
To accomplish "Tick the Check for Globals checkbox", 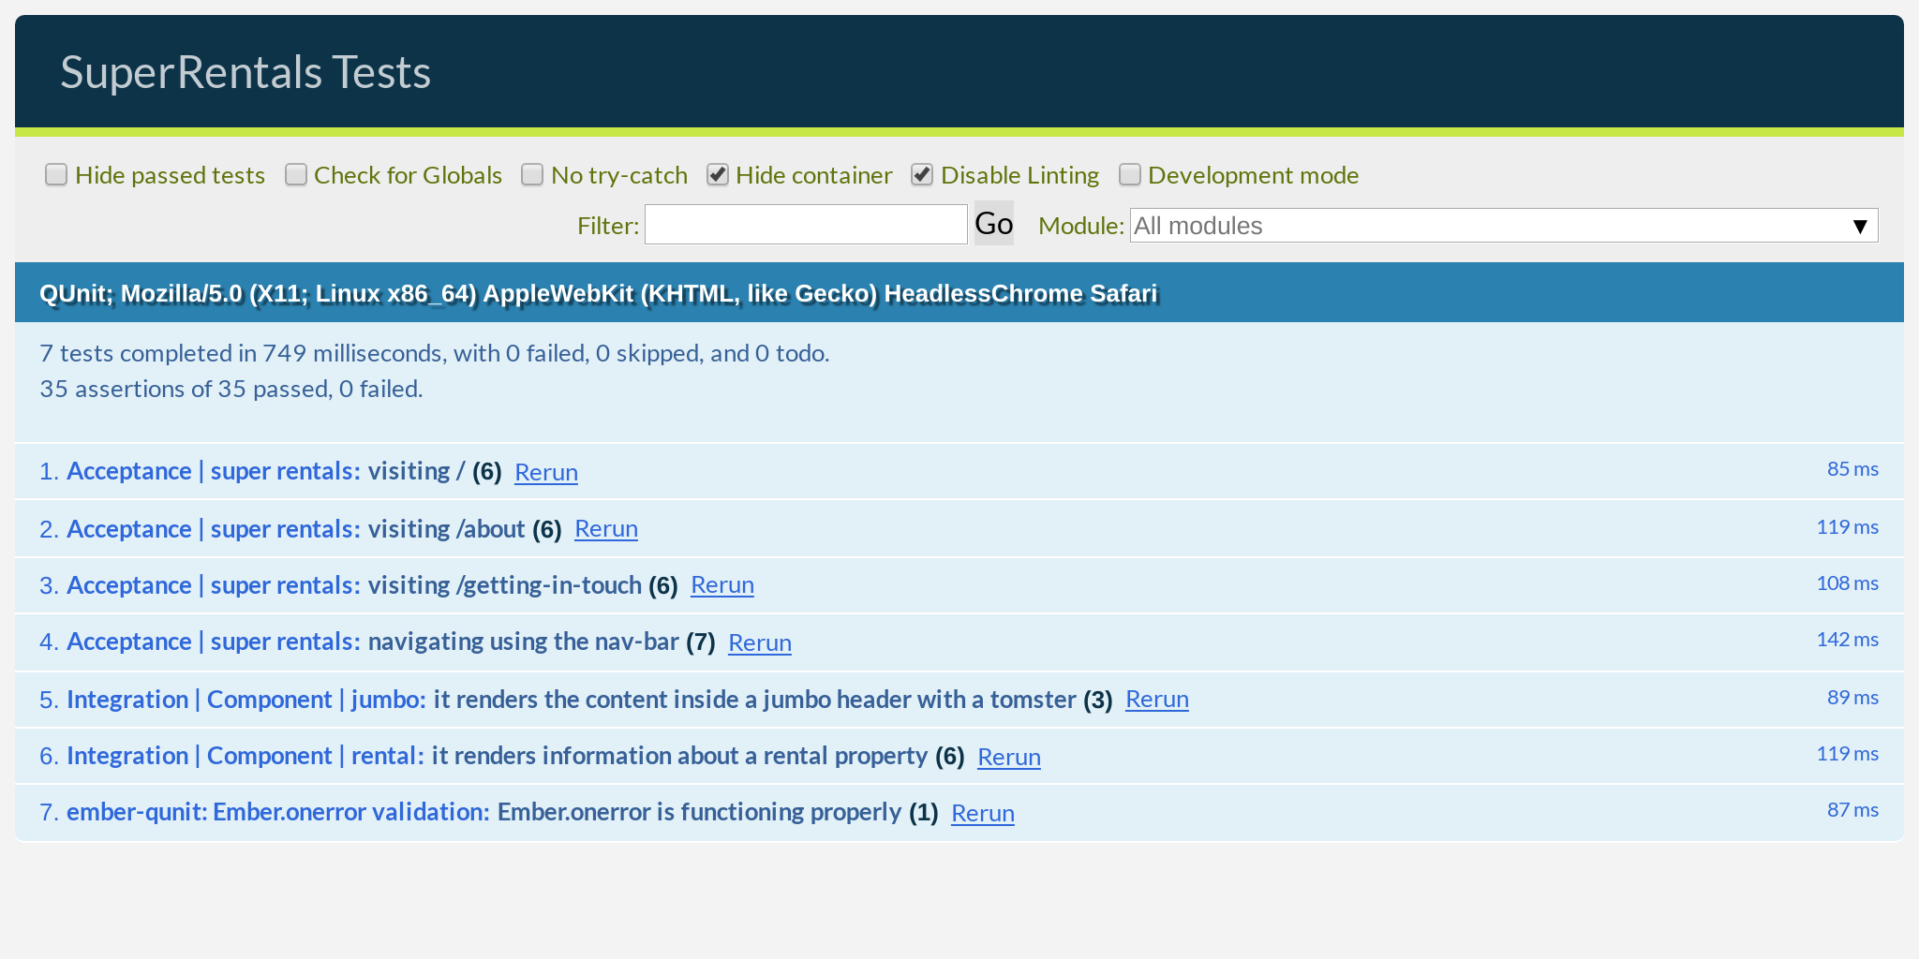I will 296,175.
